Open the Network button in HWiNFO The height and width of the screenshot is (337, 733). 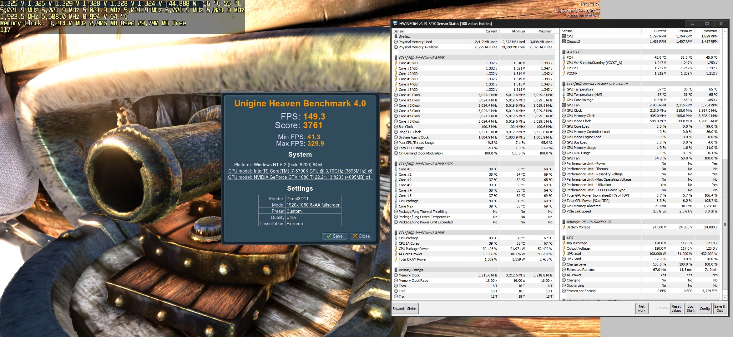(641, 309)
